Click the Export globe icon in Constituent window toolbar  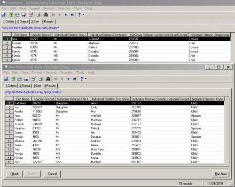(x=17, y=15)
